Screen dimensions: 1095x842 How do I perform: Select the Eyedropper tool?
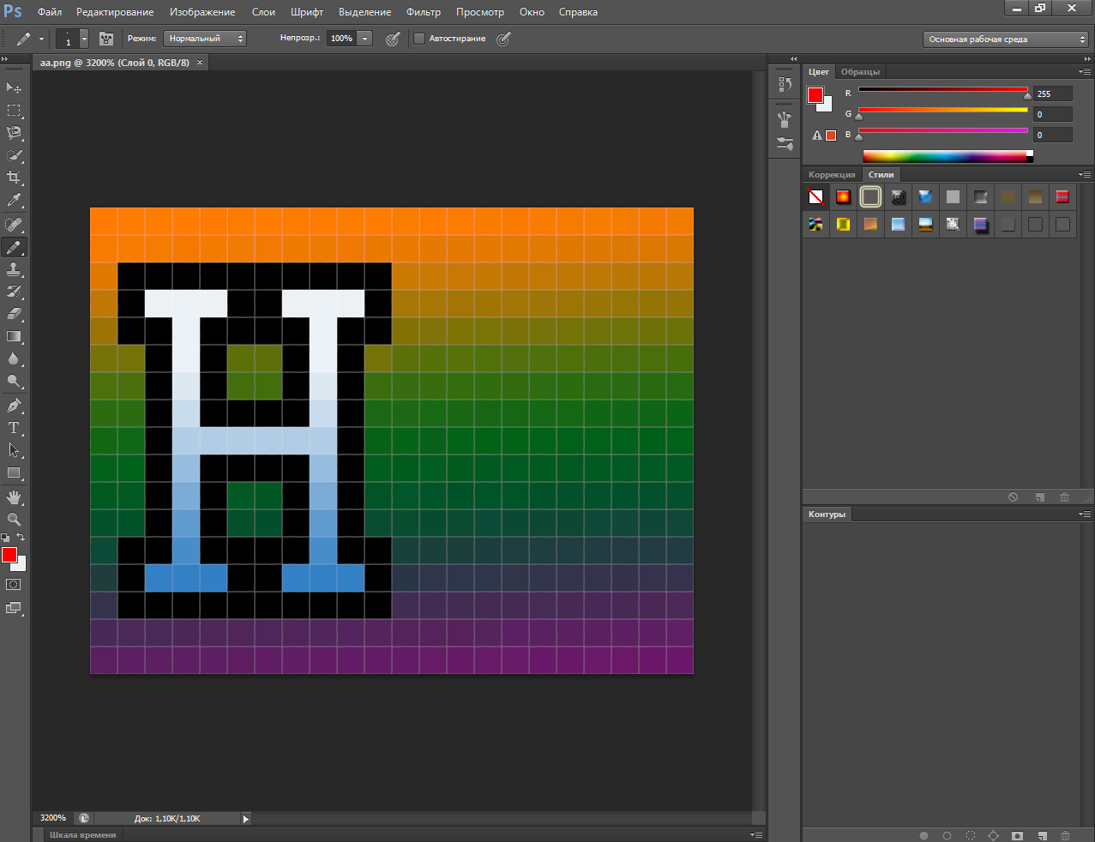14,201
